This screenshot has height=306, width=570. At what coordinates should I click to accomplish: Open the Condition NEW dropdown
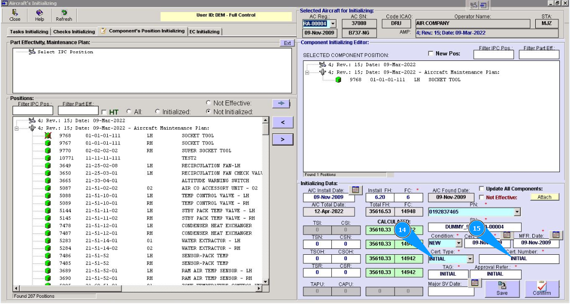pos(458,243)
